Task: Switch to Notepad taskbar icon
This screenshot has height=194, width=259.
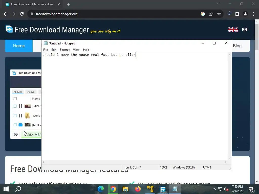Action: [x=175, y=189]
